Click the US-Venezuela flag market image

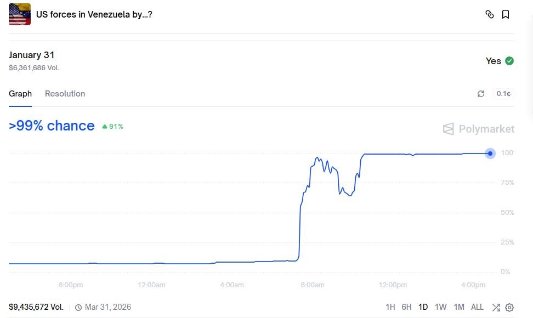click(20, 14)
